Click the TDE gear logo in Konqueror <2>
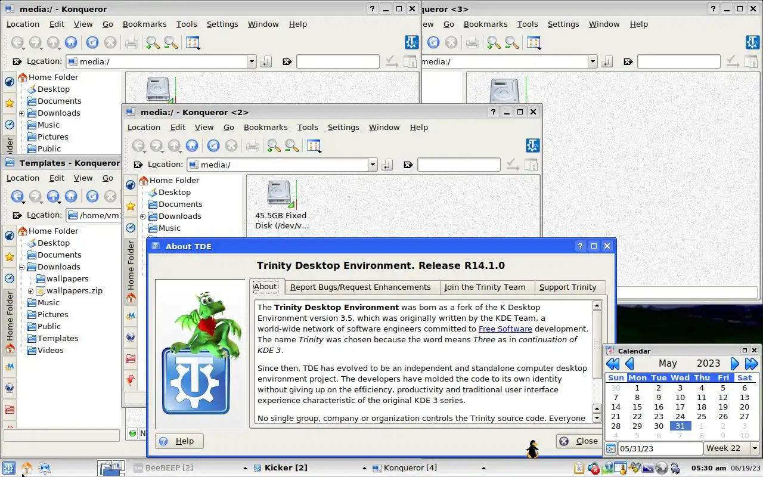Screen dimensions: 763x477 532,145
